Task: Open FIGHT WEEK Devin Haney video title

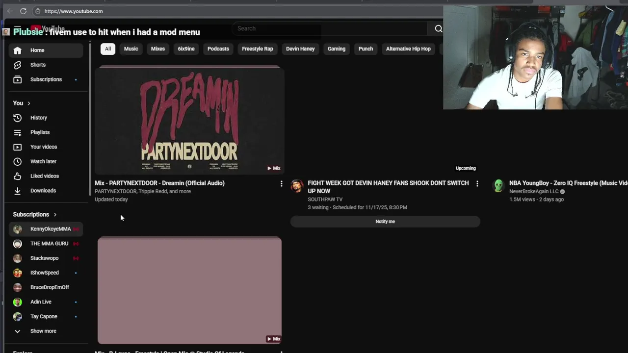Action: tap(388, 187)
